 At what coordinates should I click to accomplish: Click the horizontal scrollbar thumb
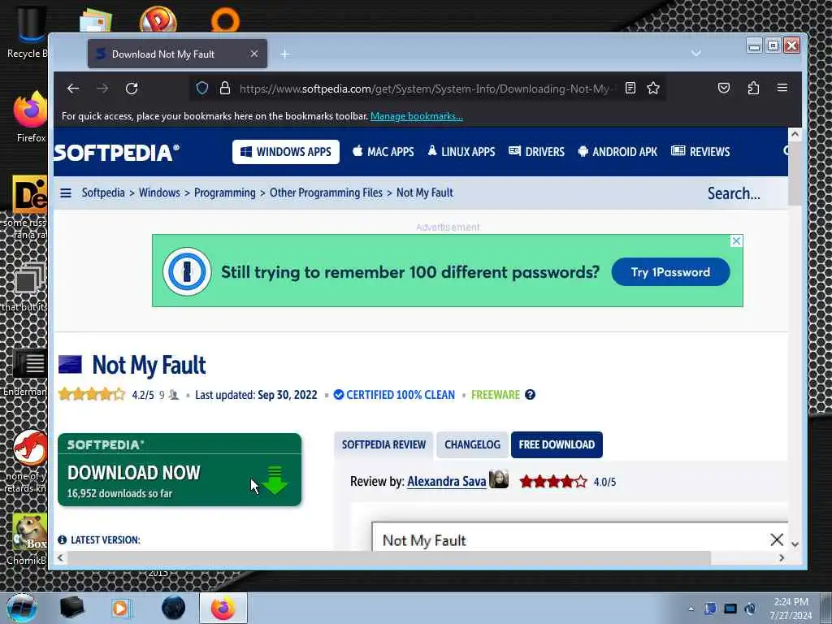click(x=389, y=557)
